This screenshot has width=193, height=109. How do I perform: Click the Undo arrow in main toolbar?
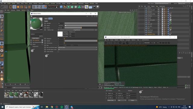coord(3,7)
